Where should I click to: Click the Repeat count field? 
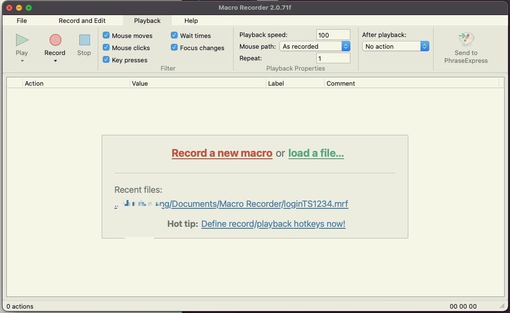coord(333,58)
